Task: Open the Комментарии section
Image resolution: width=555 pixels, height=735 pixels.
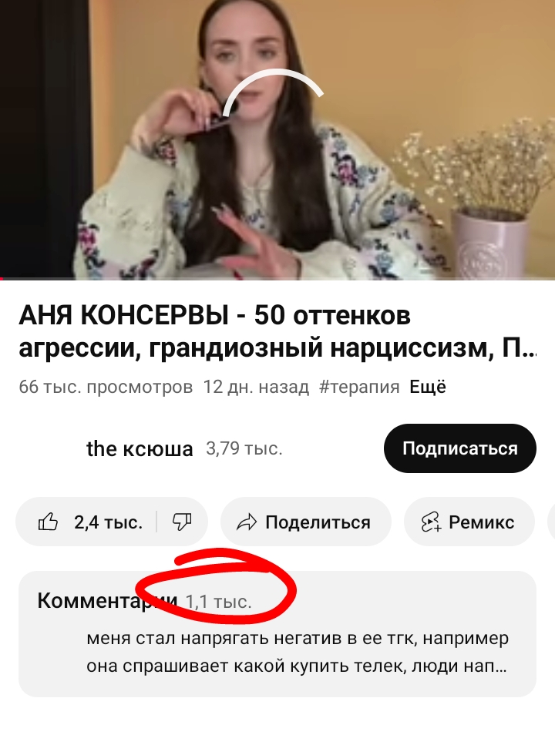Action: [277, 634]
